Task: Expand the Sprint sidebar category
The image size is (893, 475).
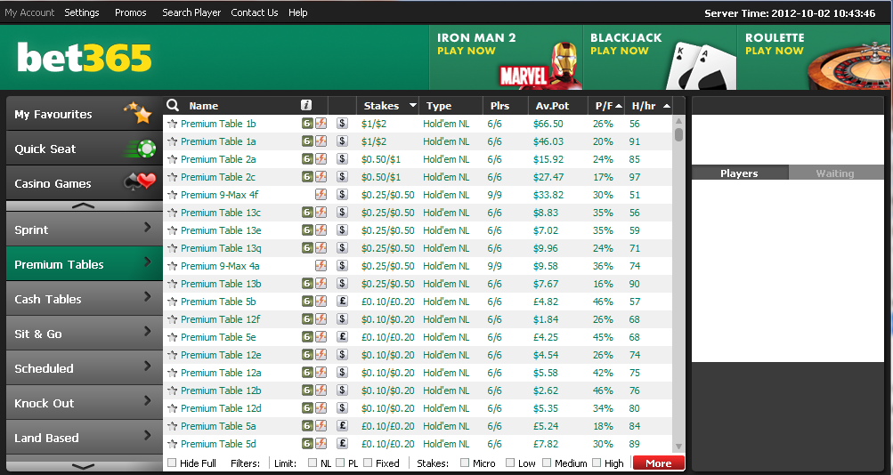Action: (84, 229)
